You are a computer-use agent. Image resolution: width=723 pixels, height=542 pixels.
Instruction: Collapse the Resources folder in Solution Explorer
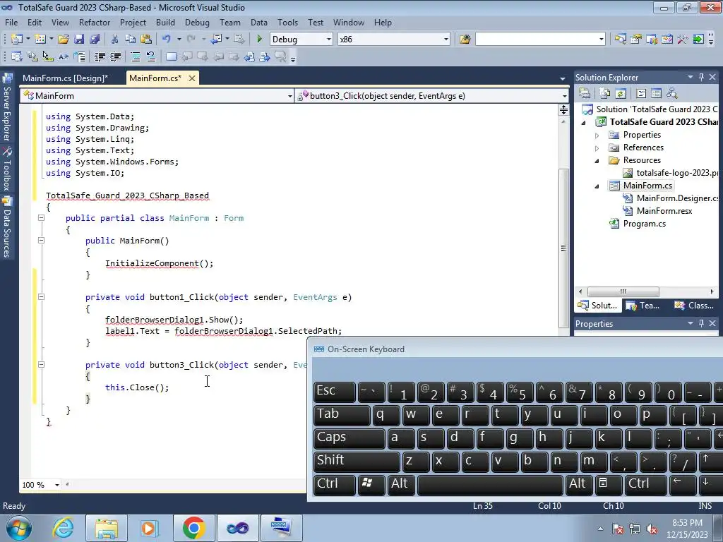pos(597,160)
